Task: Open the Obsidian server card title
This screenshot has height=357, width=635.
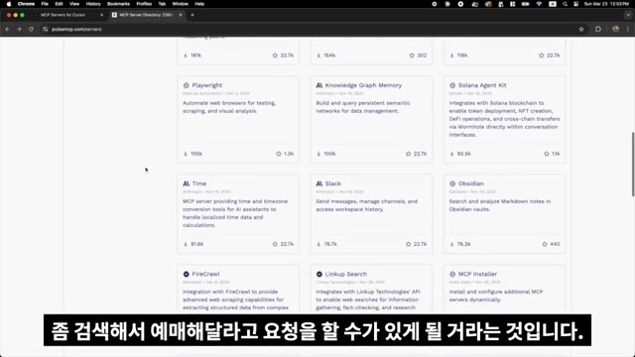Action: click(470, 183)
